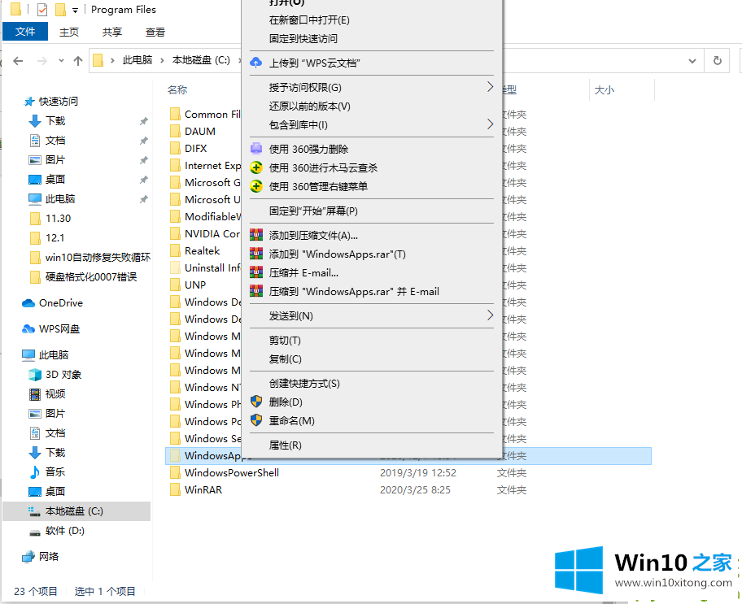Click the 360进行木马云查杀 icon
The height and width of the screenshot is (604, 742).
(x=256, y=167)
